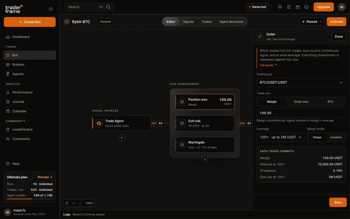Image resolution: width=350 pixels, height=219 pixels.
Task: Open the document icon in the top bar
Action: click(289, 7)
